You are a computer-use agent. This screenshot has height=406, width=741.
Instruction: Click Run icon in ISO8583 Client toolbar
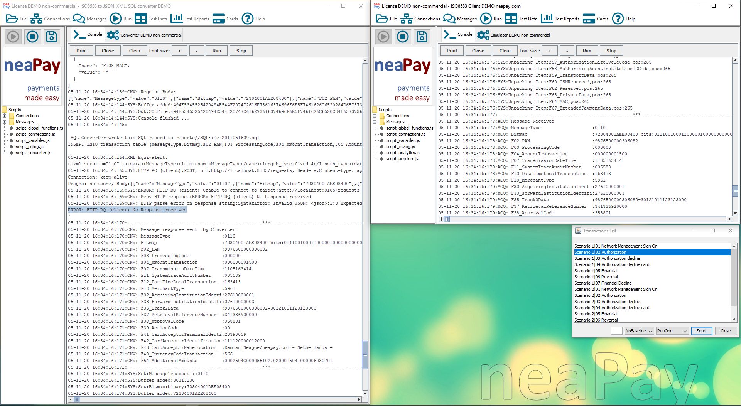click(491, 19)
